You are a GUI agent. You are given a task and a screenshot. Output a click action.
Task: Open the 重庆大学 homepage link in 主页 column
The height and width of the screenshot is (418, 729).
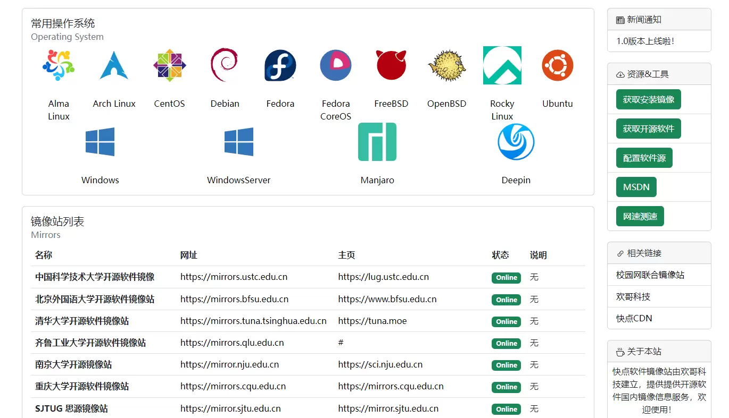tap(391, 386)
